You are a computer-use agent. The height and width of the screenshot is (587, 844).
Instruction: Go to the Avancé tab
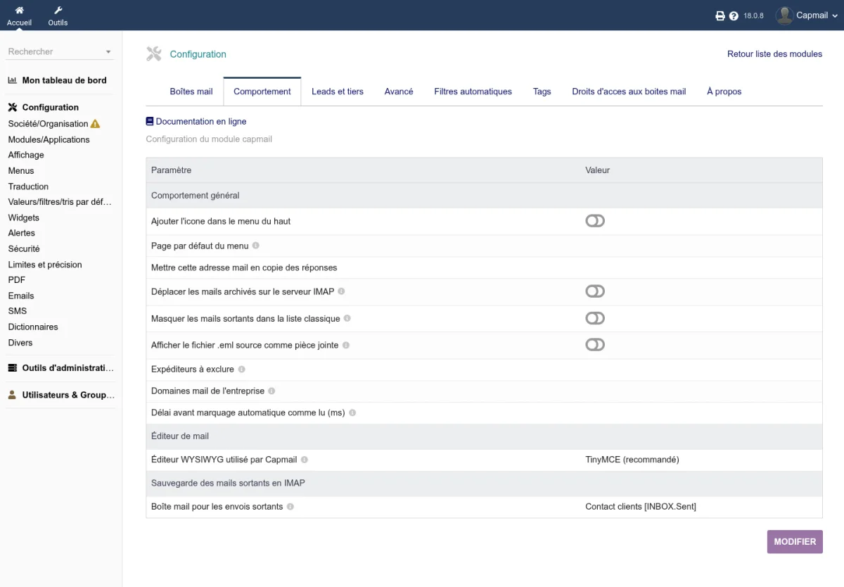399,91
